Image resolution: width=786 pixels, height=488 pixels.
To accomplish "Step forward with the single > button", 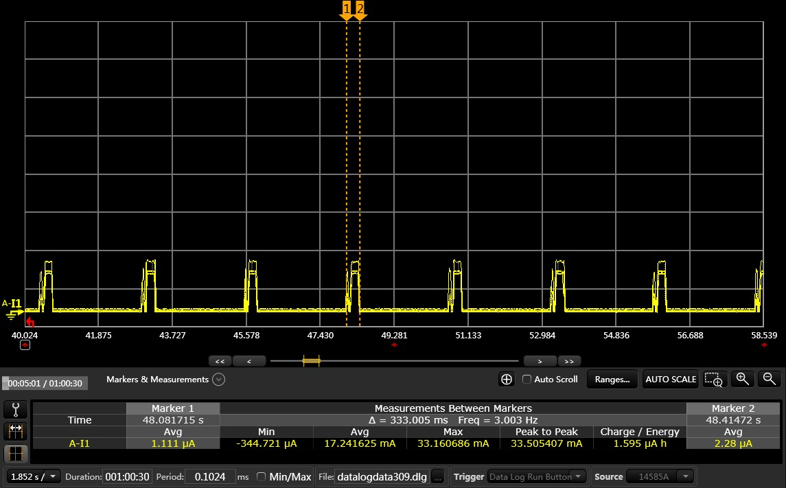I will (540, 361).
